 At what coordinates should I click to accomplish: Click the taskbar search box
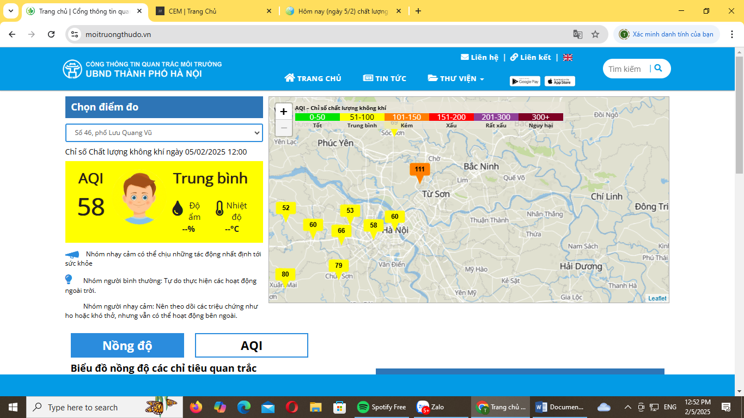pos(103,407)
